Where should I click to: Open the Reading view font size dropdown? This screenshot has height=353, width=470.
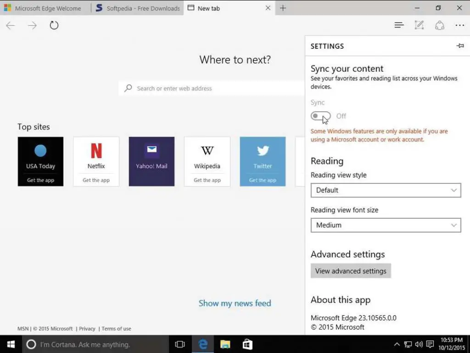coord(386,225)
